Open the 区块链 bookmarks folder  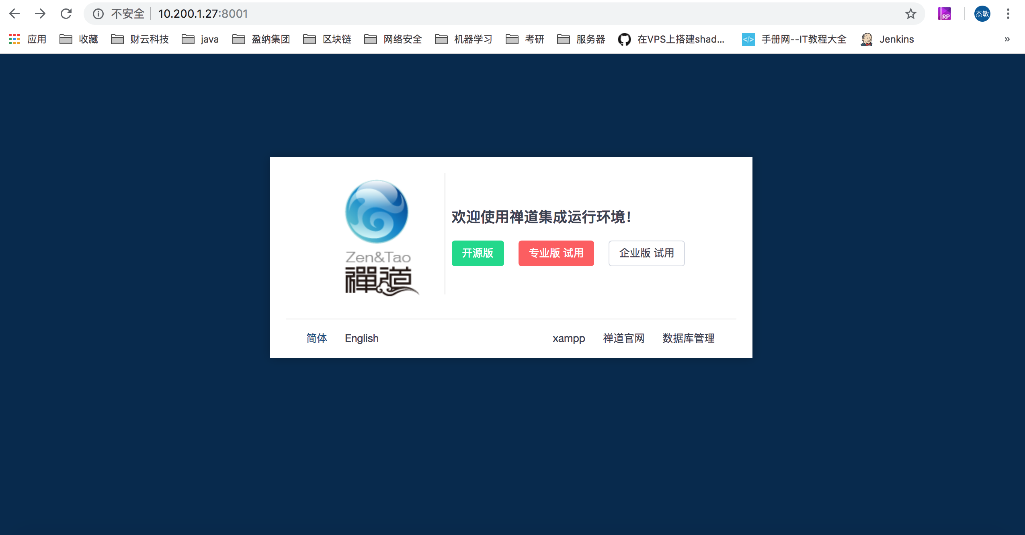coord(327,39)
